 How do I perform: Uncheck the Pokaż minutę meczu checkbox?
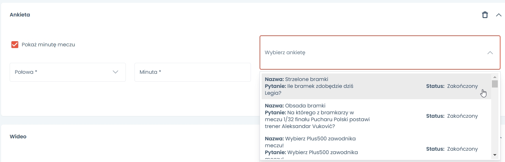(x=15, y=45)
